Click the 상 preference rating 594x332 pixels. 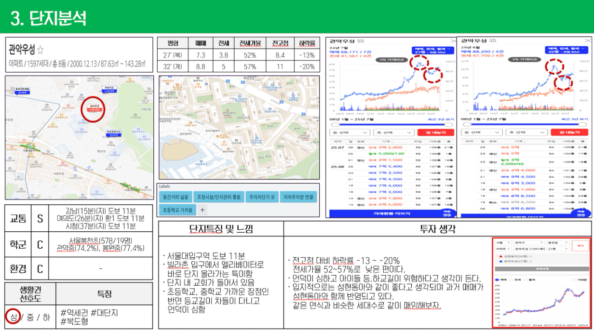click(x=13, y=317)
